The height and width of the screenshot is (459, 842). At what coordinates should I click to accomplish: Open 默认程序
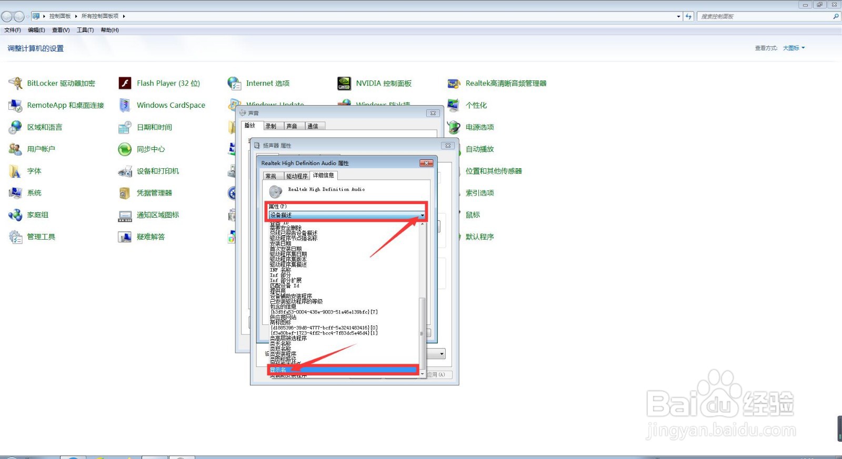(479, 237)
